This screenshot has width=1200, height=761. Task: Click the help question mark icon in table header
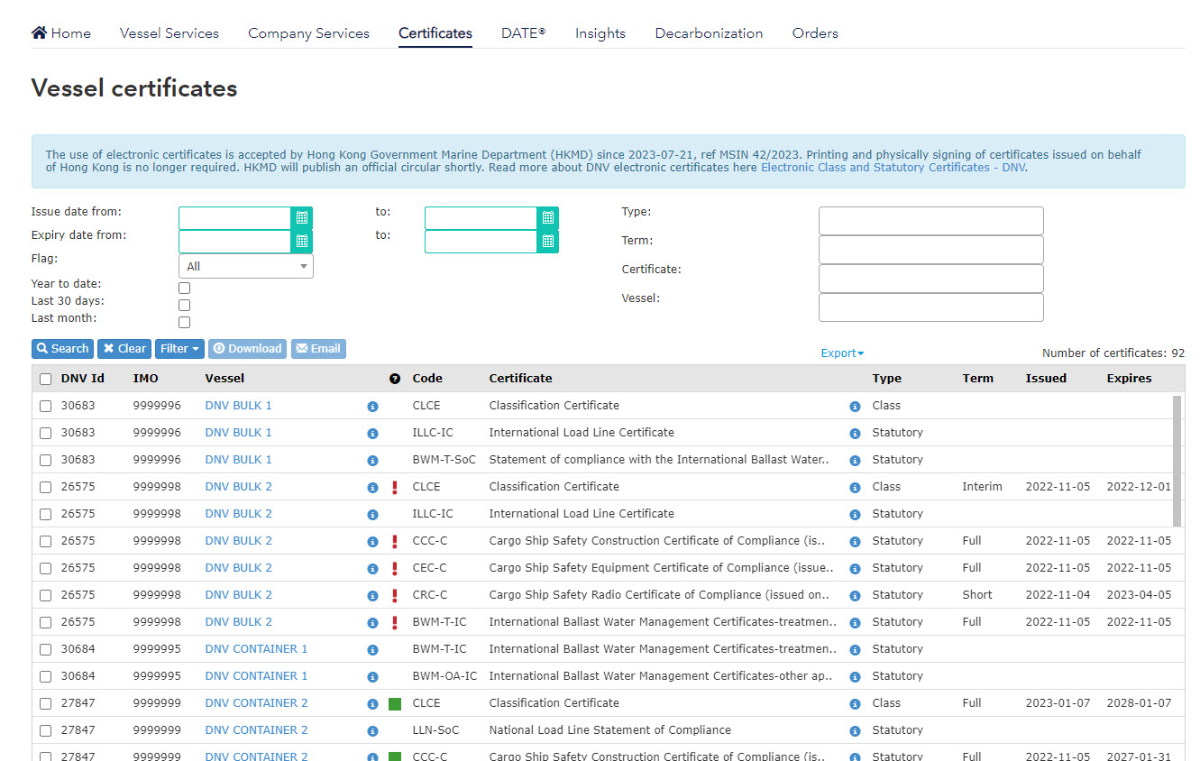pos(395,379)
